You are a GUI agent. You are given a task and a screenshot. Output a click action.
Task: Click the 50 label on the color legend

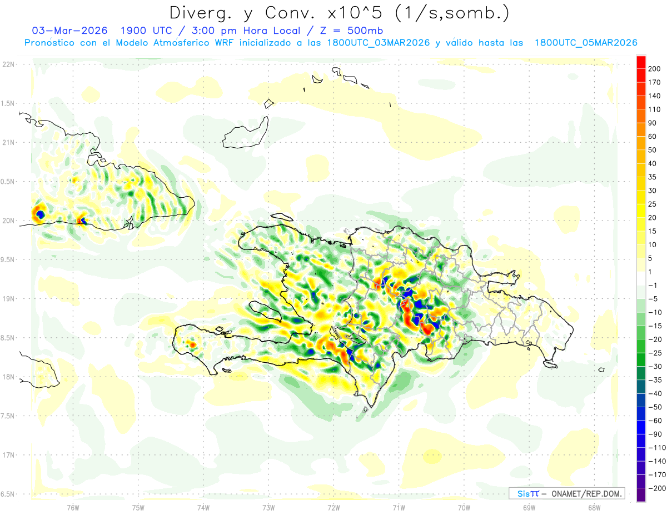(x=653, y=149)
